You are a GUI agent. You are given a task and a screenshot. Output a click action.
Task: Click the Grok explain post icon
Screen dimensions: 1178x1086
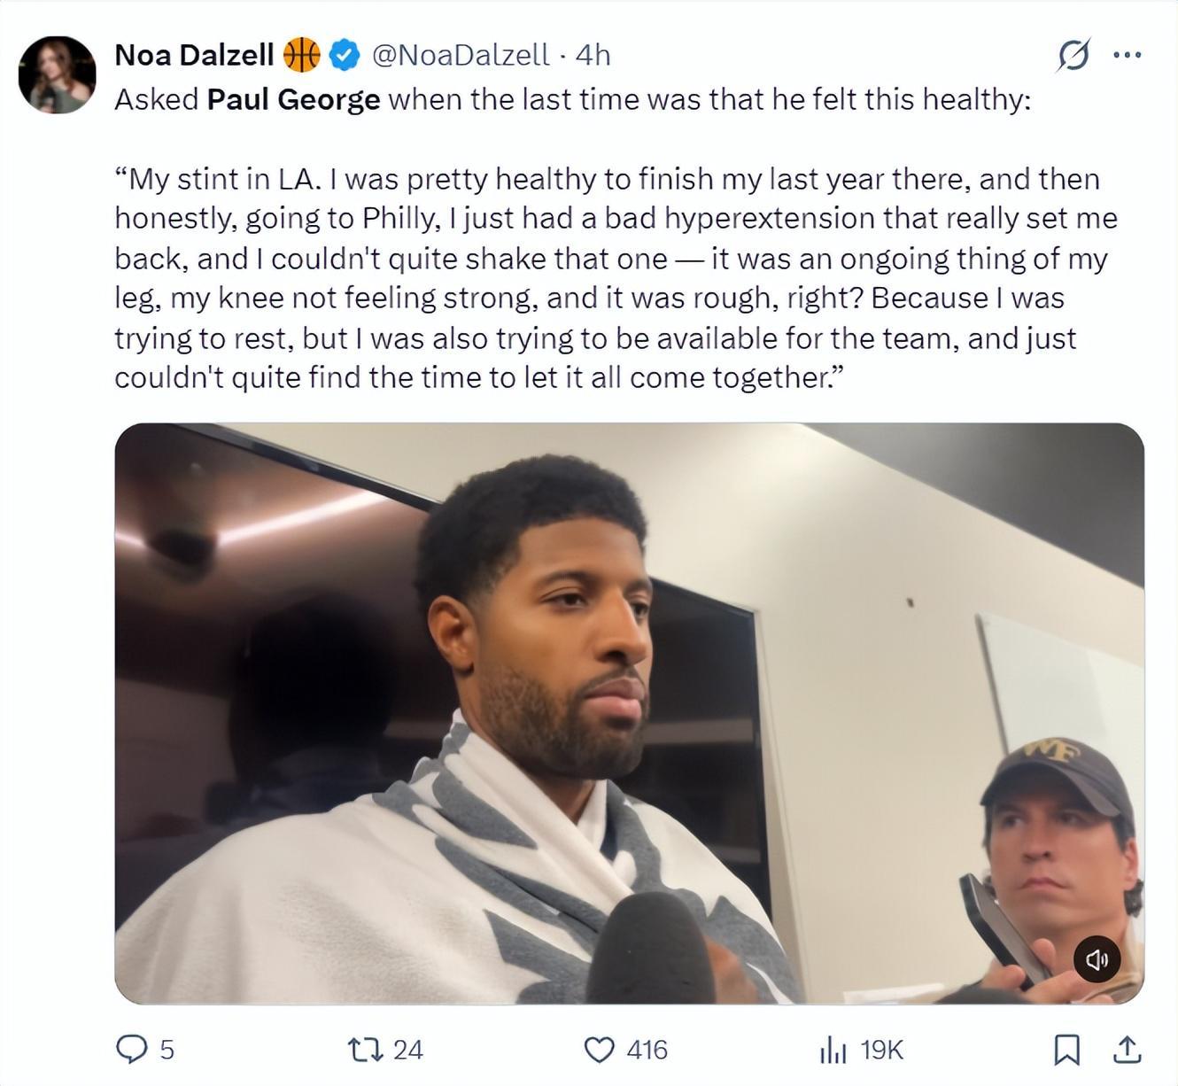pos(1073,56)
